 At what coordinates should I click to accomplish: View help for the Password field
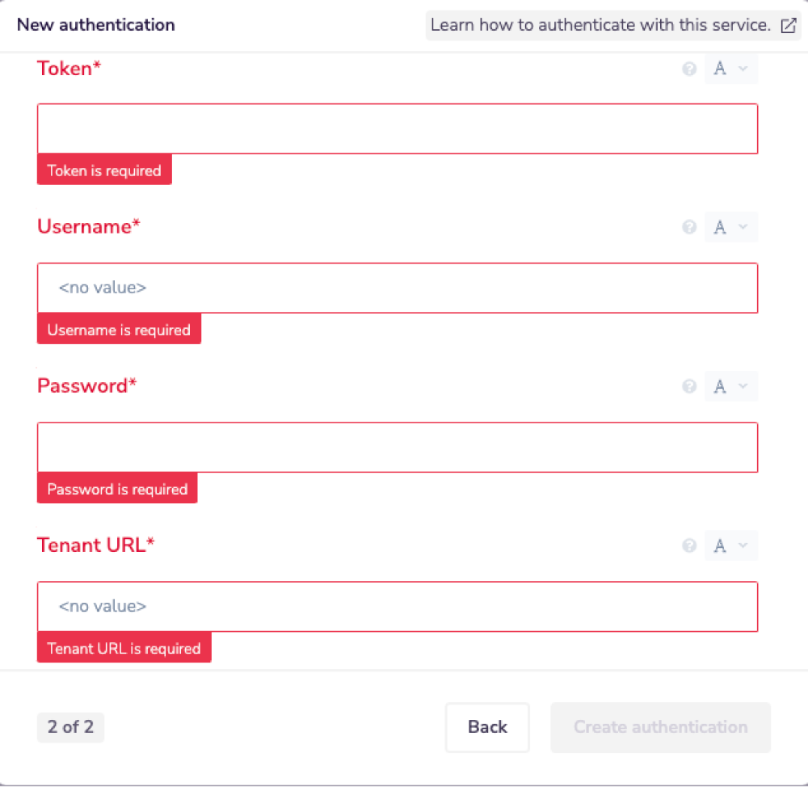pyautogui.click(x=689, y=386)
